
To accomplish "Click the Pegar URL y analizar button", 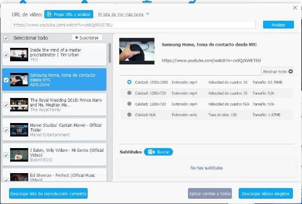I will click(x=69, y=14).
